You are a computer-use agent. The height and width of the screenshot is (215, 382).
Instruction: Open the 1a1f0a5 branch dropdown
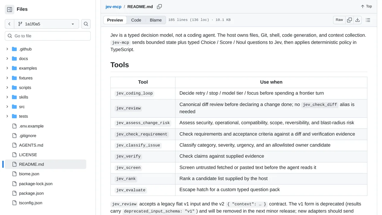[46, 24]
